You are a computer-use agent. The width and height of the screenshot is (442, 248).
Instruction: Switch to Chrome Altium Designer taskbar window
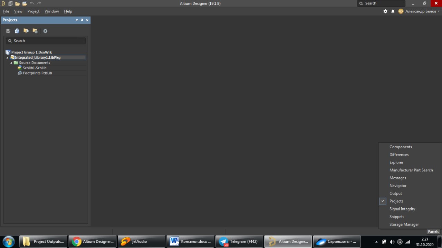pos(92,241)
